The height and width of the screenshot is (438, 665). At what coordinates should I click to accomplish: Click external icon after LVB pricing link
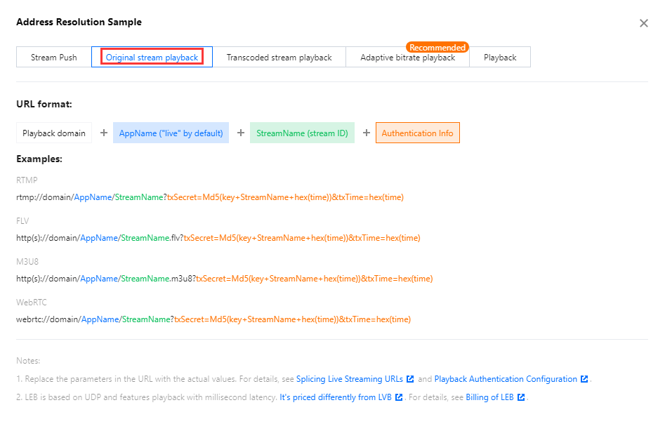coord(399,397)
